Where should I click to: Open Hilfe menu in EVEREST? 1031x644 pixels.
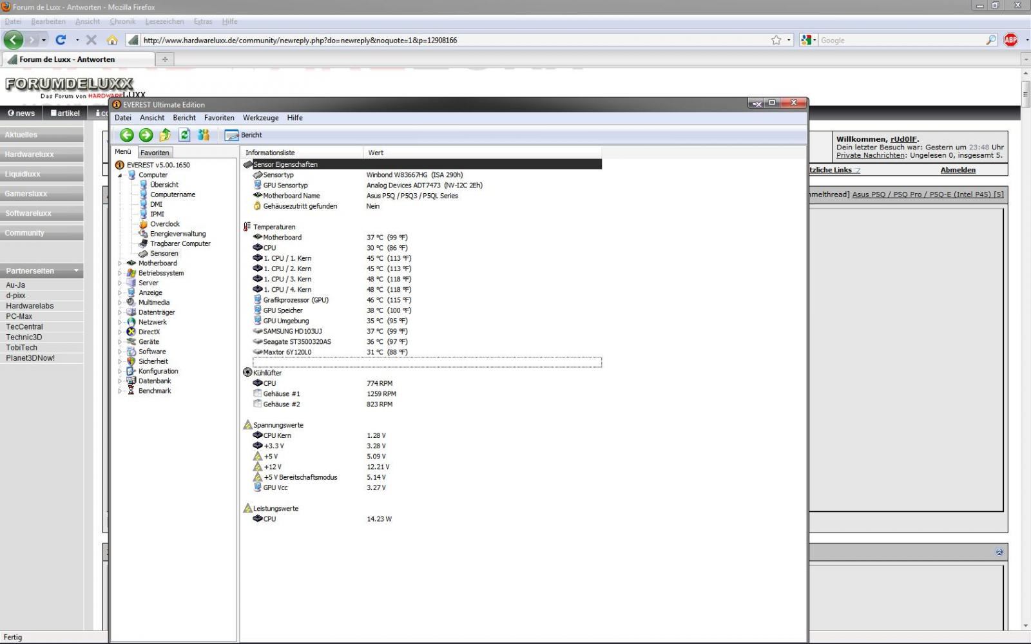click(294, 118)
